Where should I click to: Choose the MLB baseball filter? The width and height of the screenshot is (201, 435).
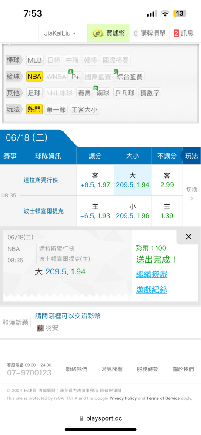click(x=35, y=60)
